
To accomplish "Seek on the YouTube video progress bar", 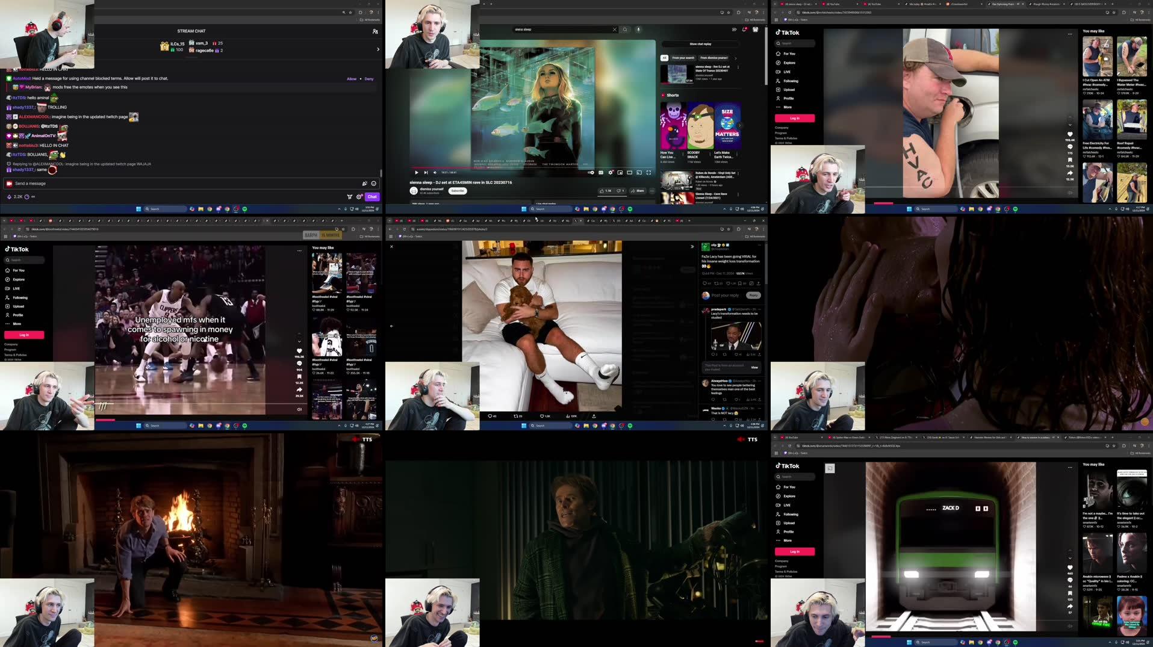I will tap(533, 168).
